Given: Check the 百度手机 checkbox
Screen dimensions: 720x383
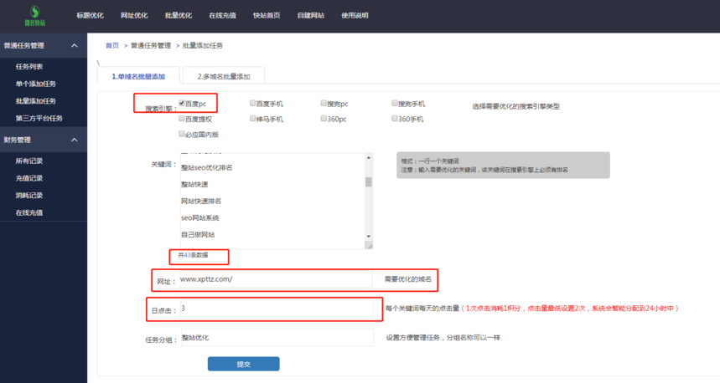Looking at the screenshot, I should point(252,103).
